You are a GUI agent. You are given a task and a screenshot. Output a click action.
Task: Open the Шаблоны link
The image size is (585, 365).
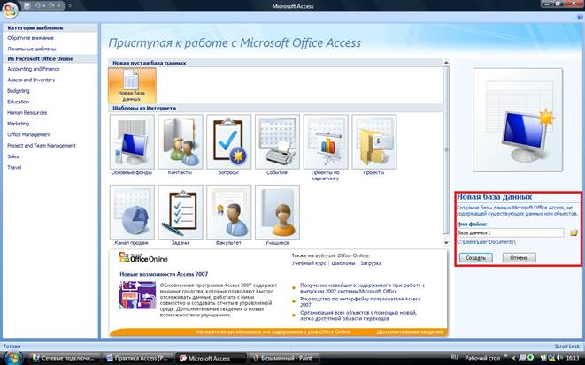[343, 263]
